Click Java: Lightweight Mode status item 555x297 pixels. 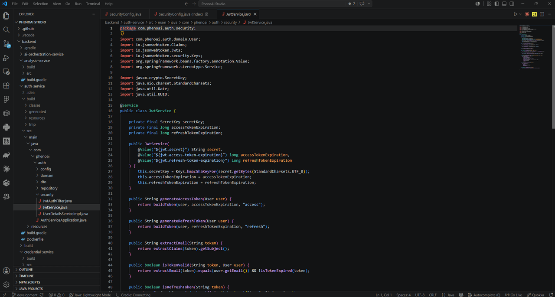90,295
